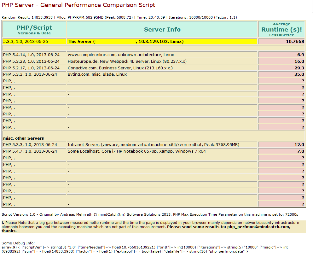Click the Average Runtime header cell
The width and height of the screenshot is (313, 257).
click(x=281, y=29)
